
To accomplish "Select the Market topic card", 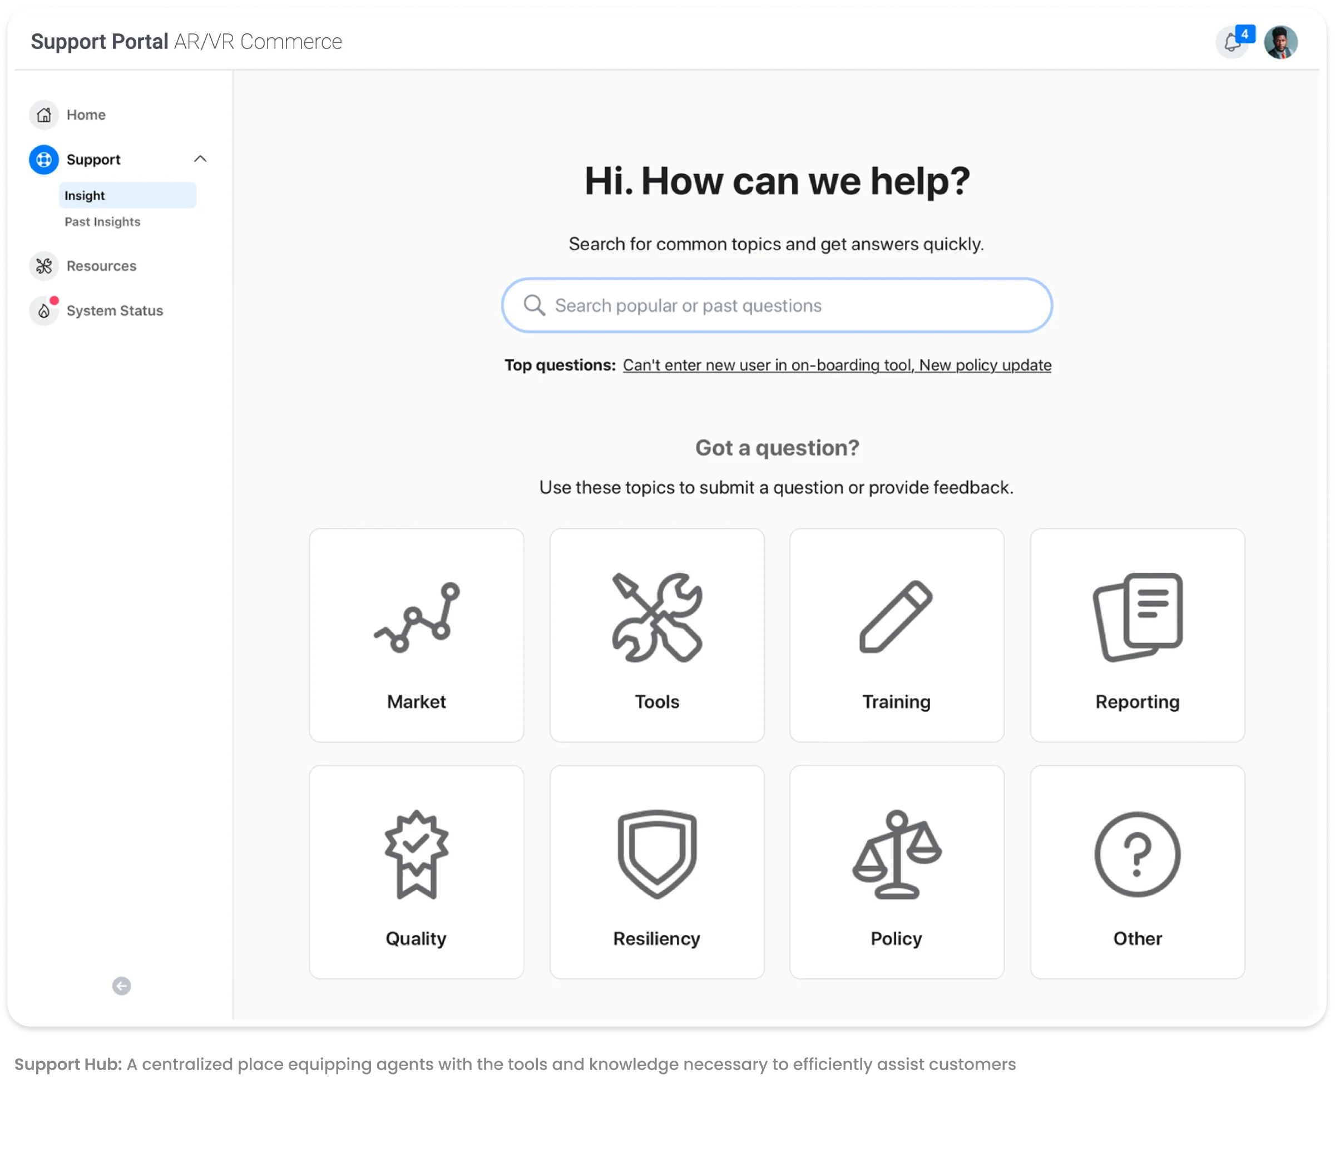I will 416,635.
